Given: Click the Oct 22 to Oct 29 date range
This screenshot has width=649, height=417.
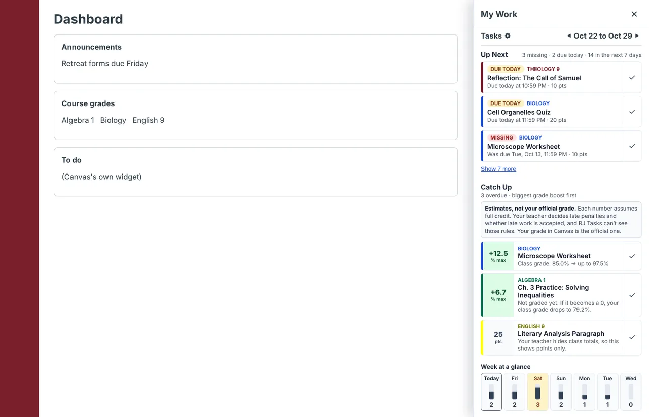Looking at the screenshot, I should point(603,36).
